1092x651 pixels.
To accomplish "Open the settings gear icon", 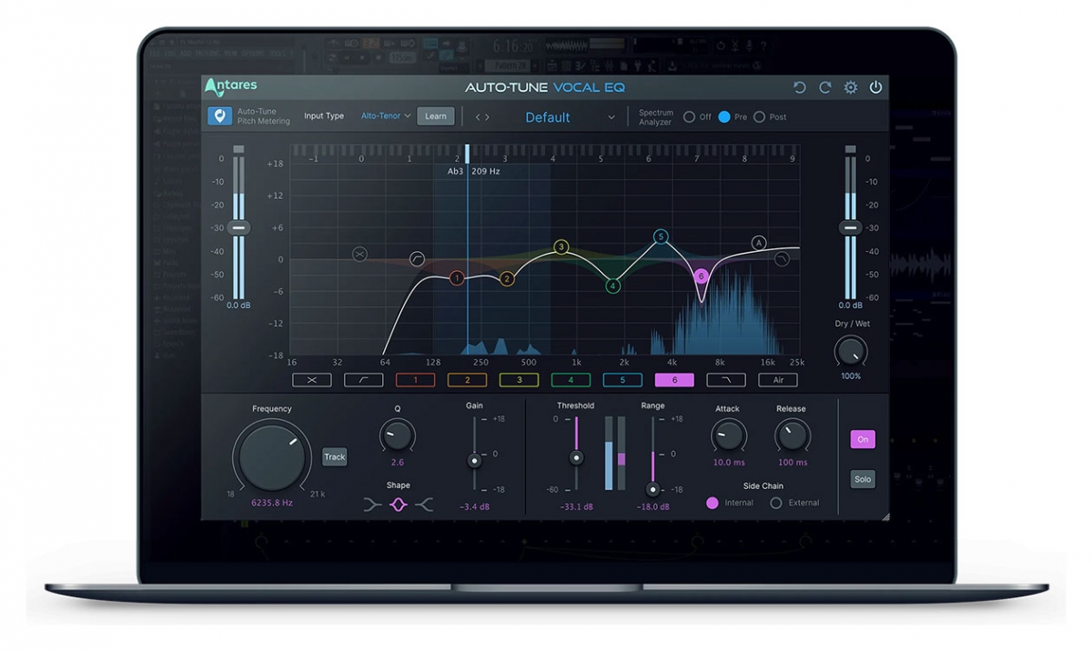I will coord(851,87).
